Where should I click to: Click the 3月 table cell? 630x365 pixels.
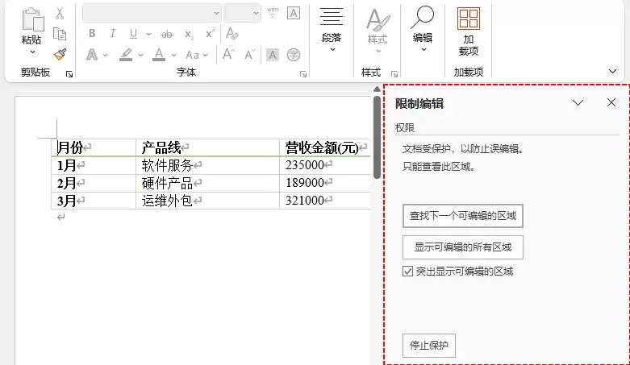[94, 201]
